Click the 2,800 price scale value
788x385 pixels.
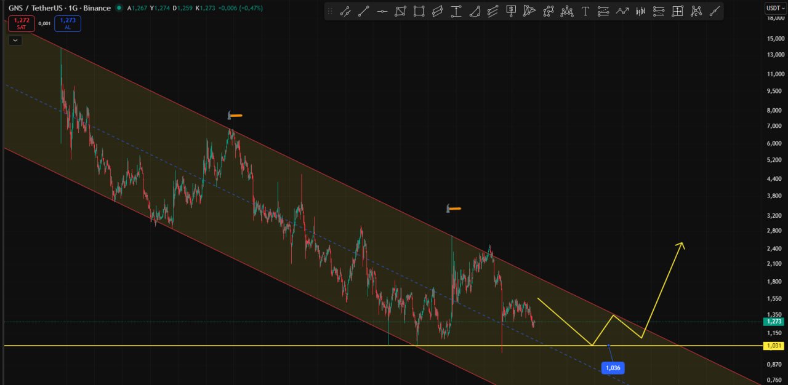pos(774,230)
